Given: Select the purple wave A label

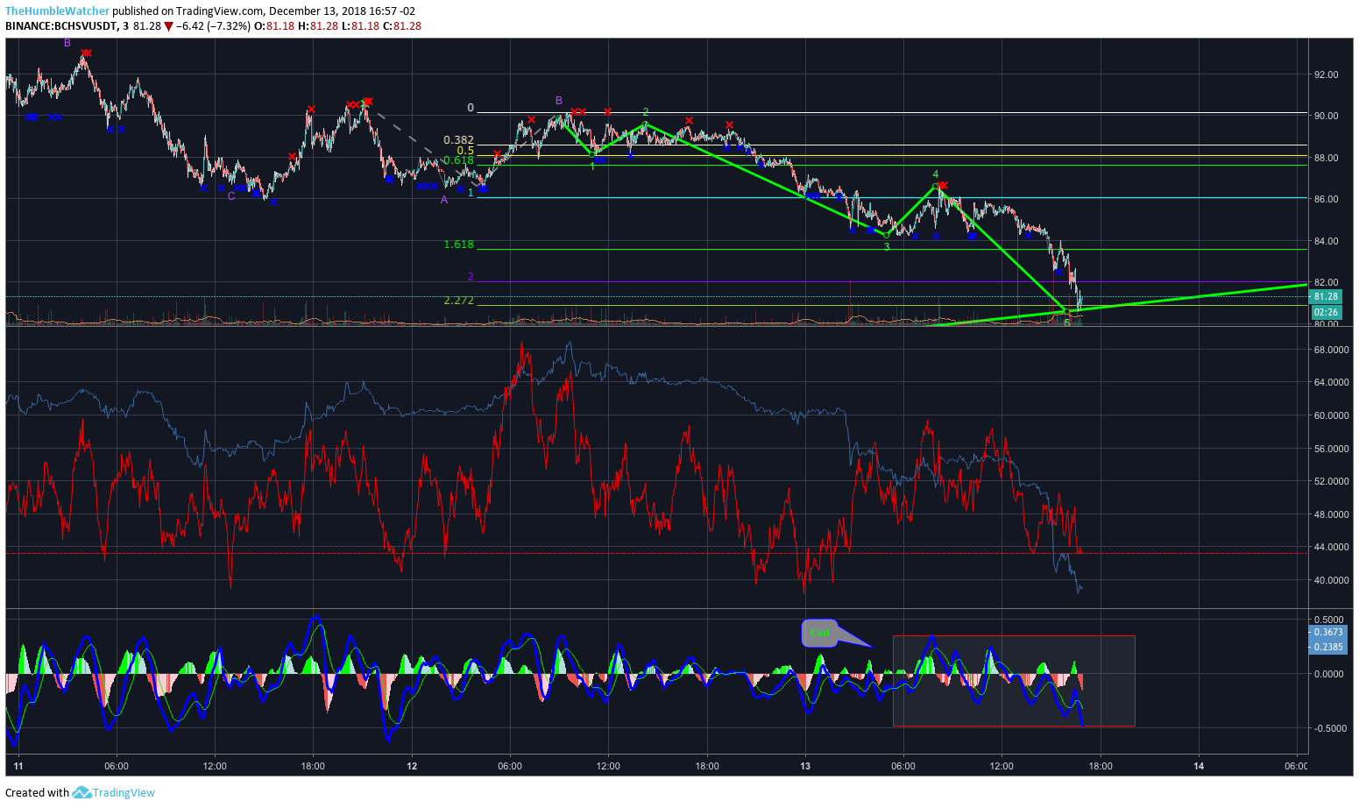Looking at the screenshot, I should pos(444,200).
